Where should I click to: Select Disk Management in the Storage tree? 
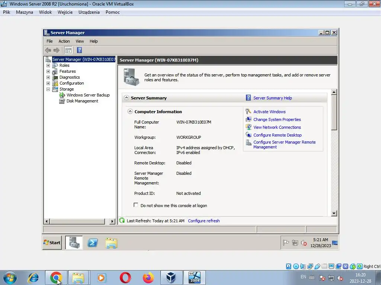(x=82, y=101)
